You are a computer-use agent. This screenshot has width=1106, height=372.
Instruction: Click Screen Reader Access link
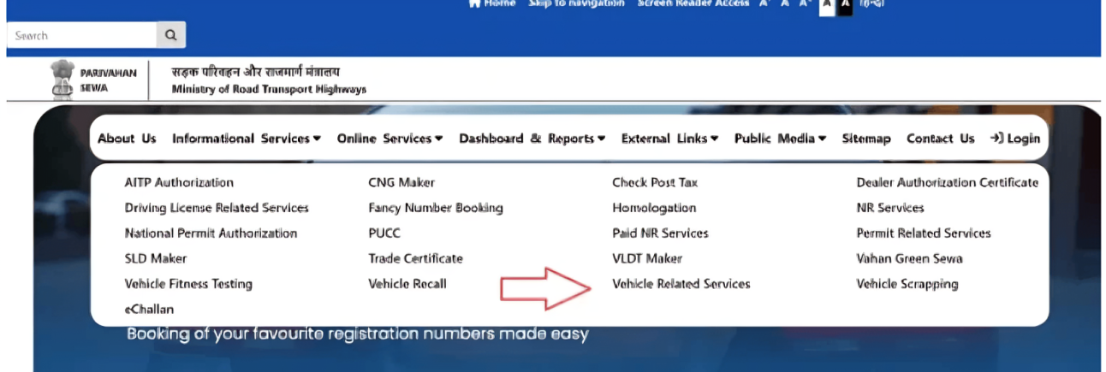coord(693,3)
